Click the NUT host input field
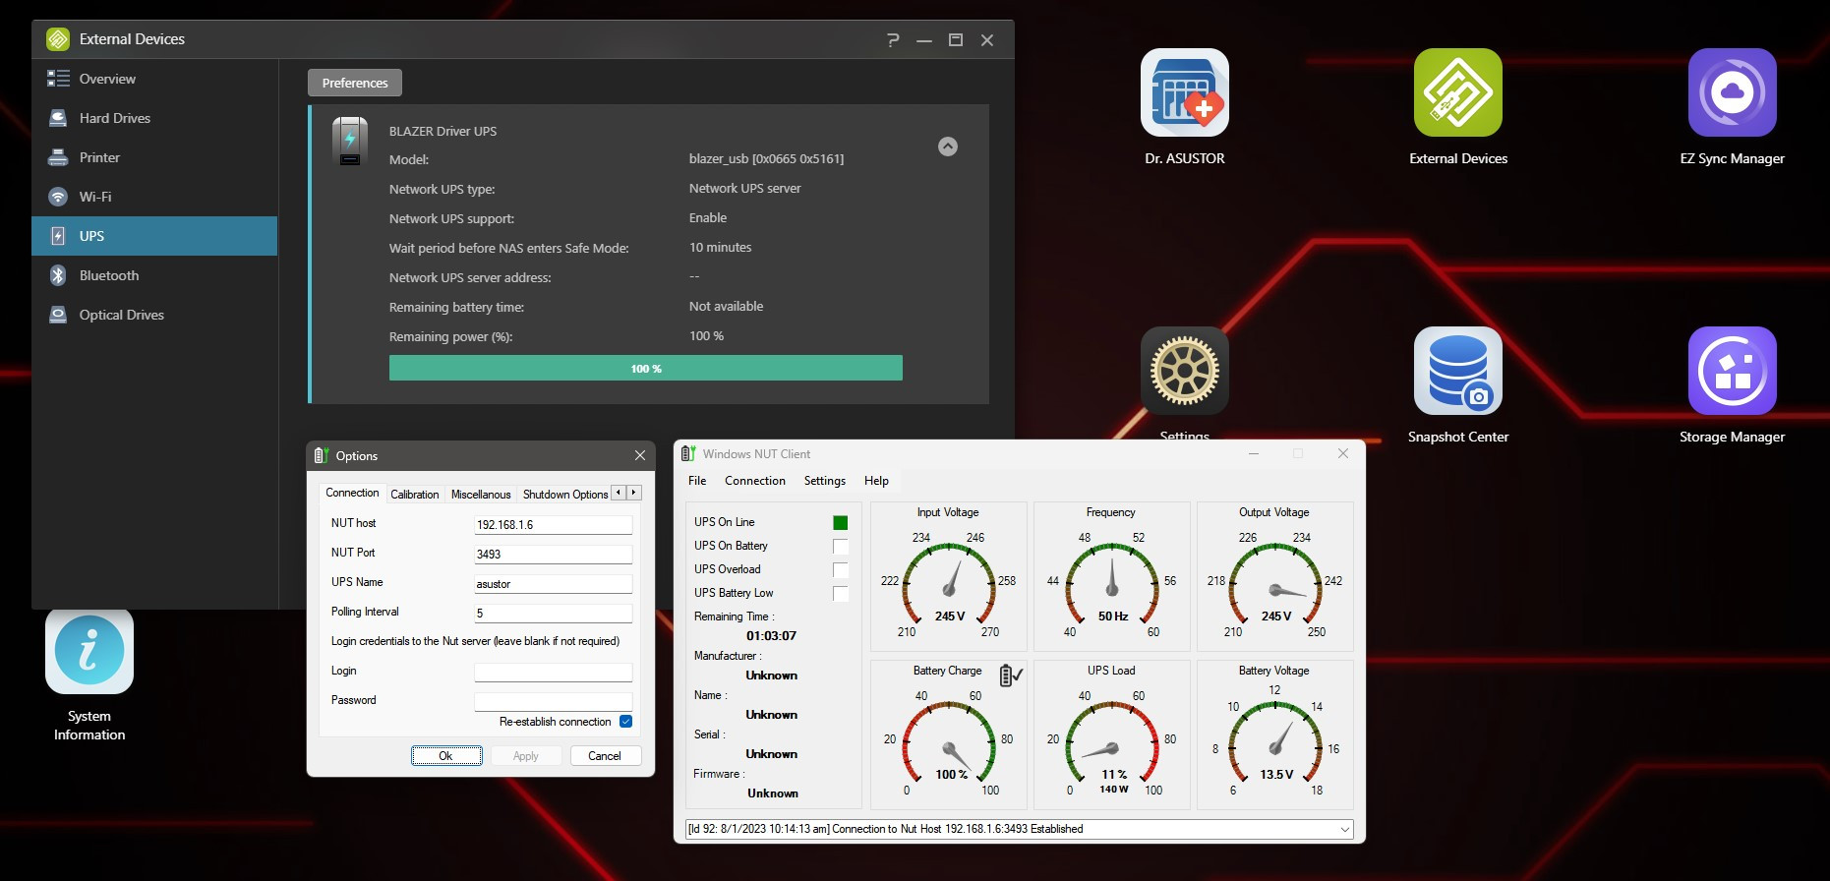1830x881 pixels. (554, 525)
